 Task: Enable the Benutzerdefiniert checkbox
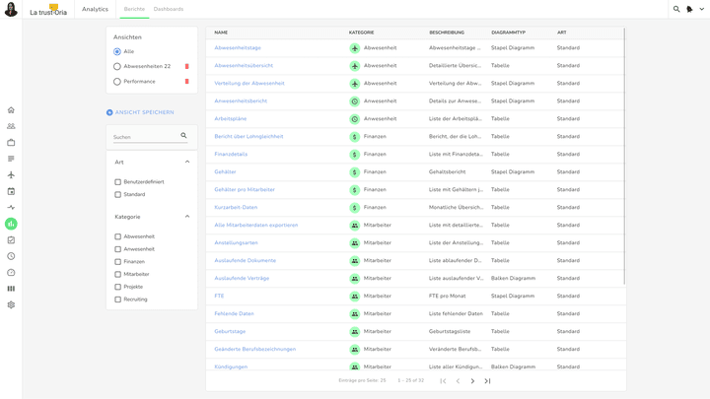tap(118, 182)
